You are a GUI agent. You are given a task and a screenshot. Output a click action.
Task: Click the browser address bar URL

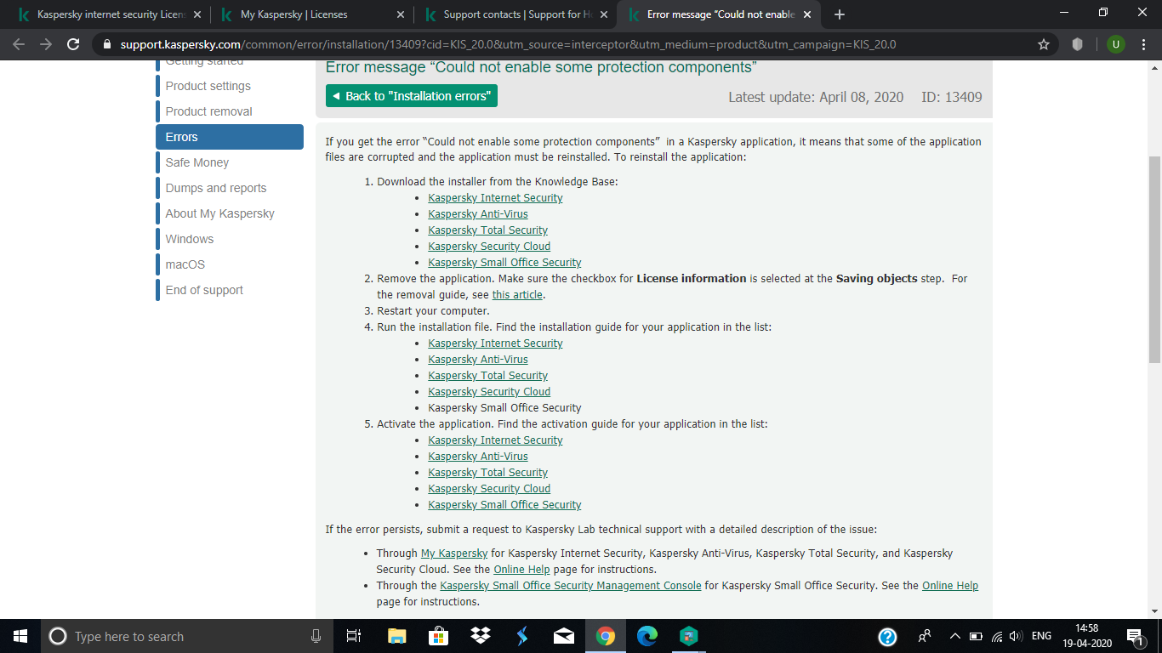508,44
